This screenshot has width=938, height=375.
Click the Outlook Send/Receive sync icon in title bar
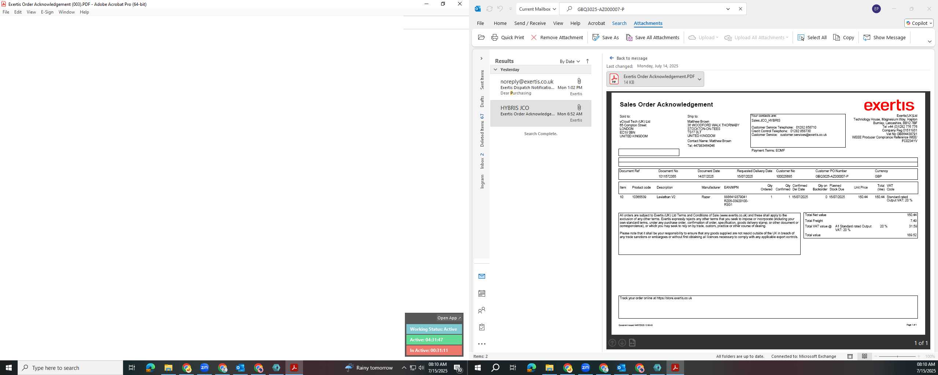click(489, 9)
